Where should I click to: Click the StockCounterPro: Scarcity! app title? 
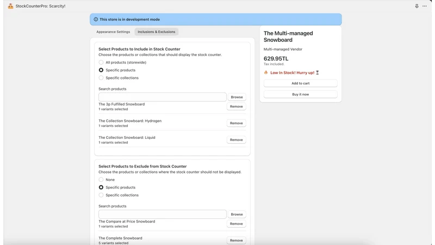(x=40, y=6)
